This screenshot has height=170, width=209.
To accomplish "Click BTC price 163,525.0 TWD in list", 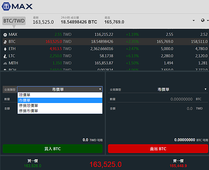I will pos(59,42).
